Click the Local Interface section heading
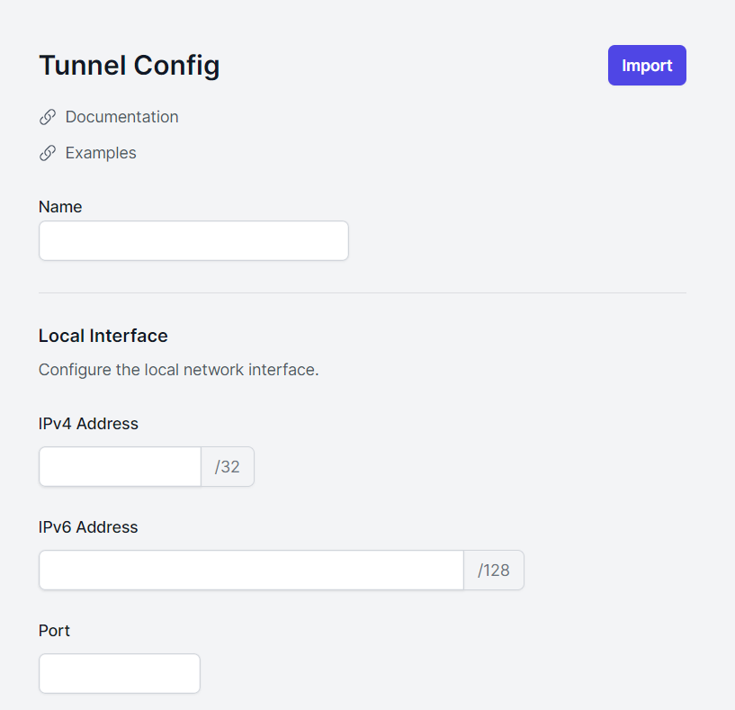The image size is (735, 710). [x=103, y=336]
